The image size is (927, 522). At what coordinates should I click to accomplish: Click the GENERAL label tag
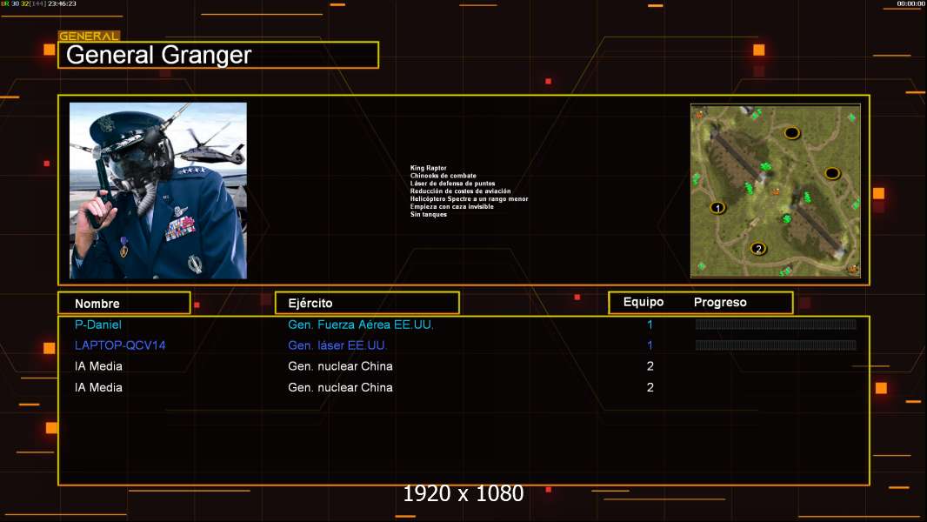(x=89, y=36)
